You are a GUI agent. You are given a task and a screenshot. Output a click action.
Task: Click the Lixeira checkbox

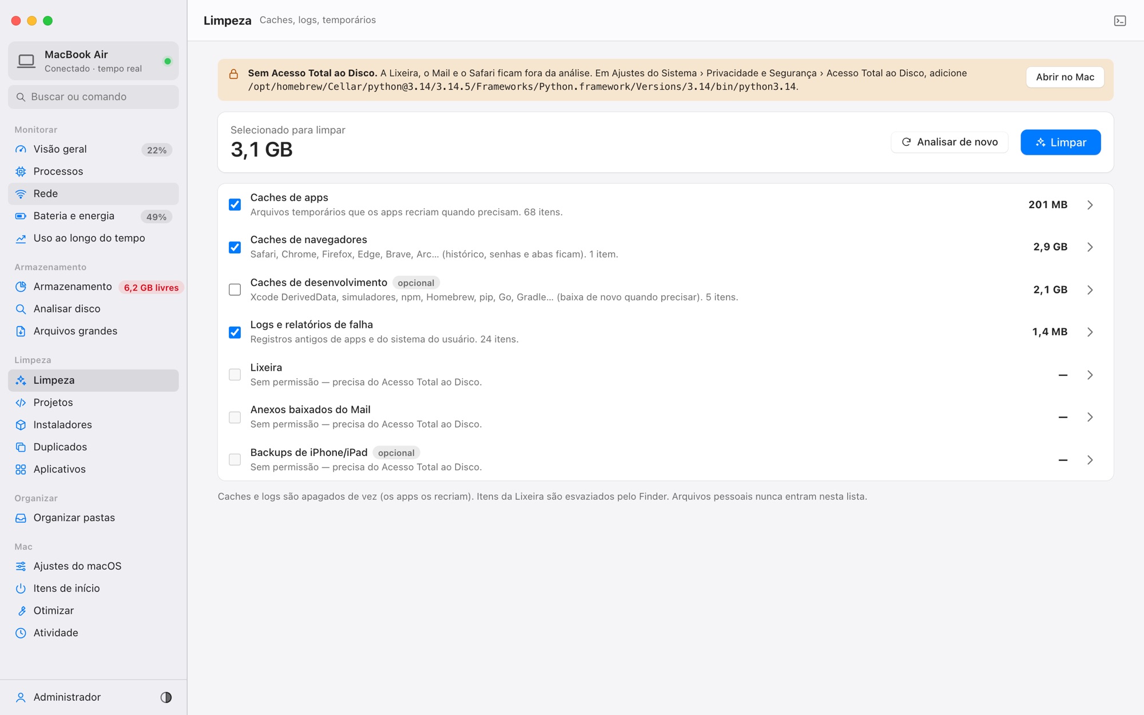point(235,375)
